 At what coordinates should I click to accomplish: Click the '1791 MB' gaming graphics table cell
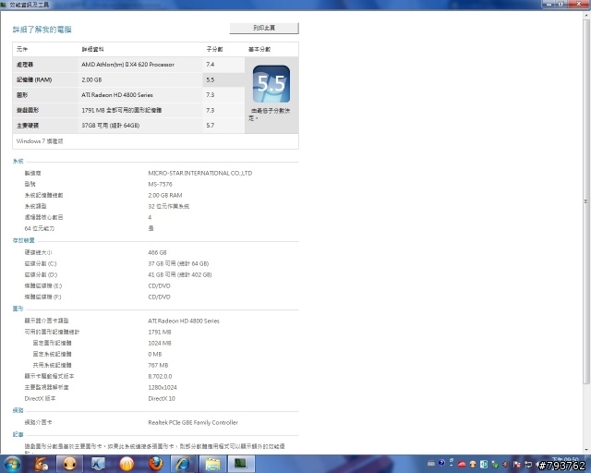[x=121, y=110]
